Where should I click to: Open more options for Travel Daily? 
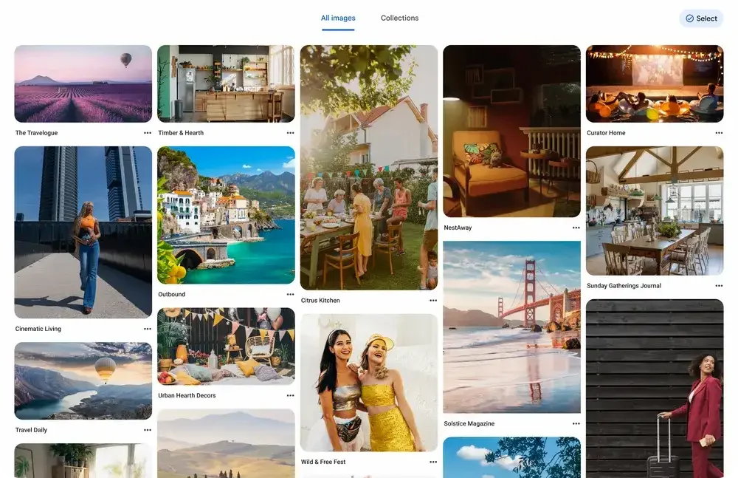click(148, 430)
